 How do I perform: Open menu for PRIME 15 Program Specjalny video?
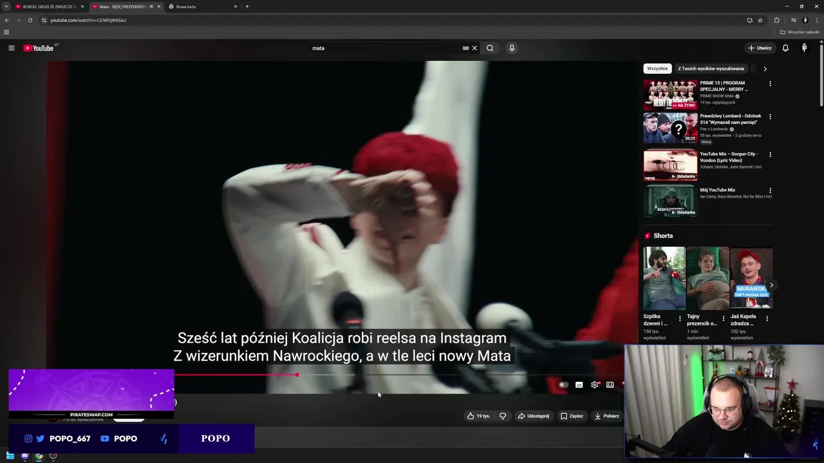(770, 84)
